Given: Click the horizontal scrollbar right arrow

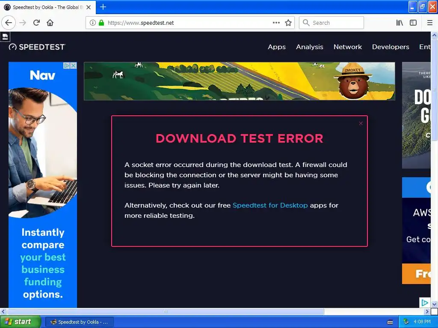Looking at the screenshot, I should [x=427, y=311].
